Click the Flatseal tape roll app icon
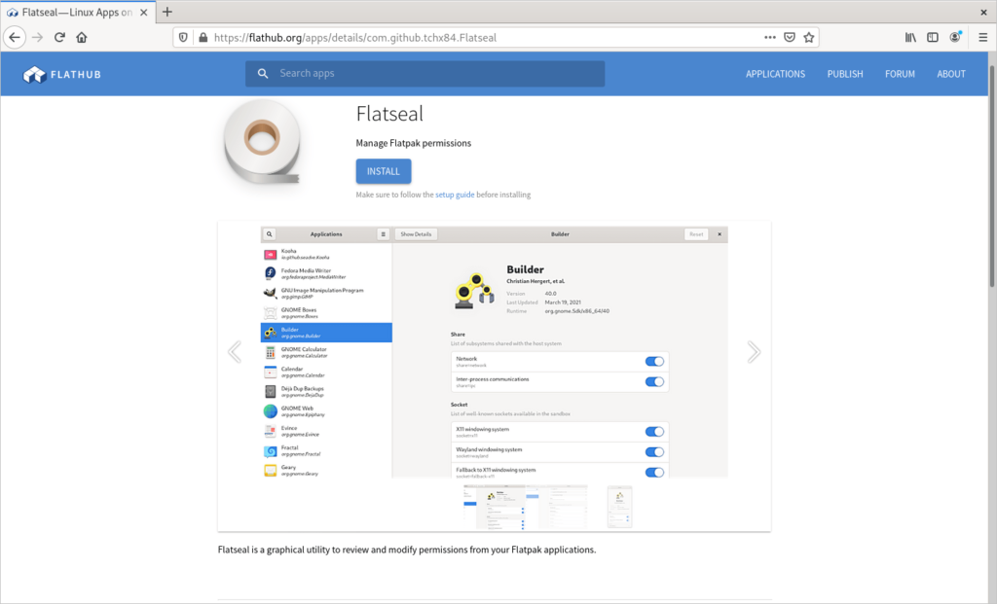 click(262, 141)
